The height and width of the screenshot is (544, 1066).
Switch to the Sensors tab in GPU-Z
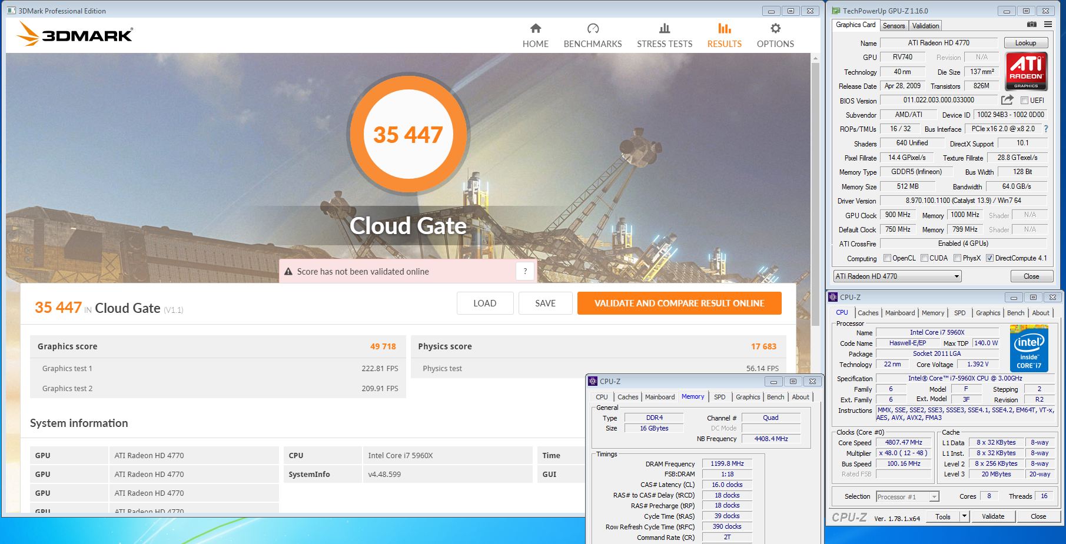coord(894,26)
